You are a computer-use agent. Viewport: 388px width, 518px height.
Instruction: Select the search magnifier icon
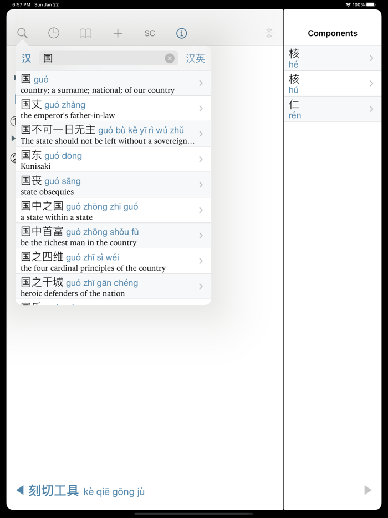coord(22,33)
